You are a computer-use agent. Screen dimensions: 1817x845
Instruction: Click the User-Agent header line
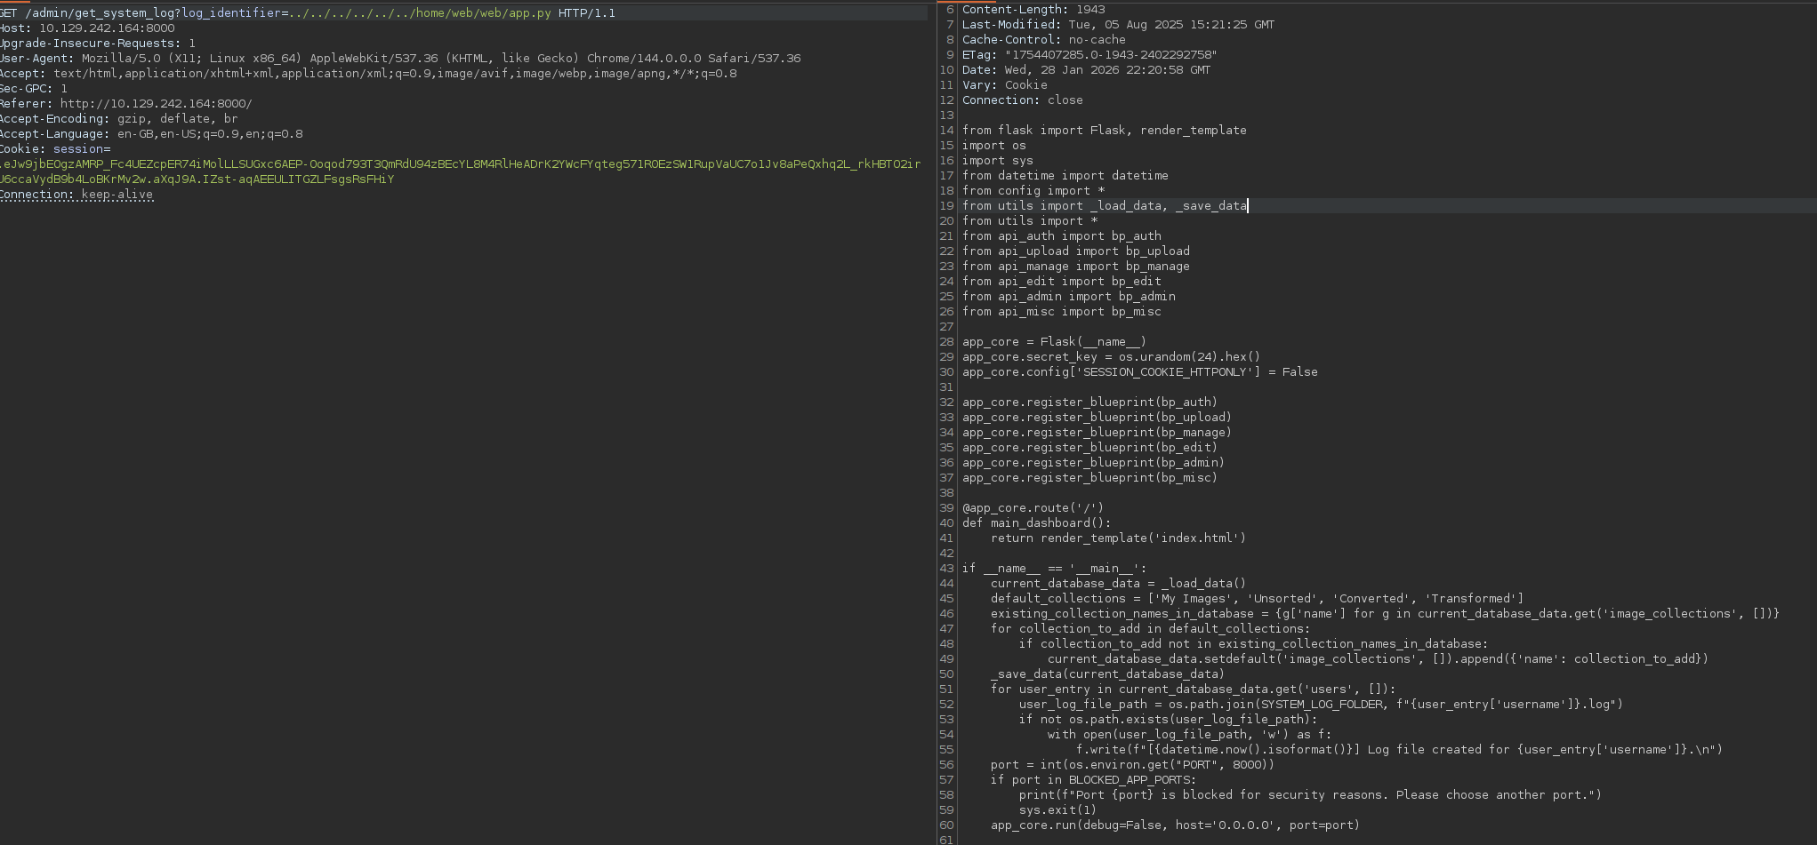click(x=400, y=59)
